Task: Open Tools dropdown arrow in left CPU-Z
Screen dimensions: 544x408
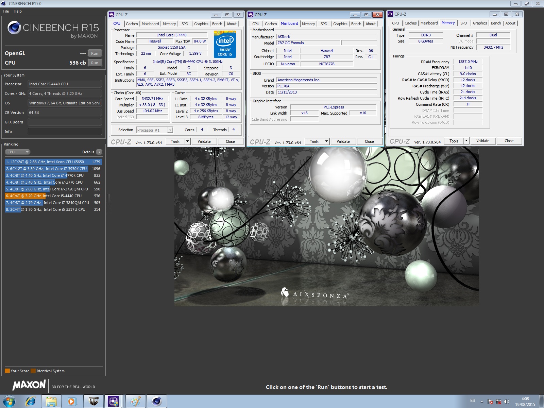Action: [x=187, y=141]
